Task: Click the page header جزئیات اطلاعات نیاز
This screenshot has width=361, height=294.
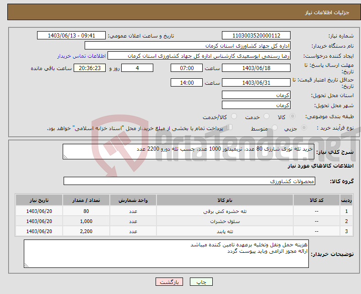Action: pos(327,12)
